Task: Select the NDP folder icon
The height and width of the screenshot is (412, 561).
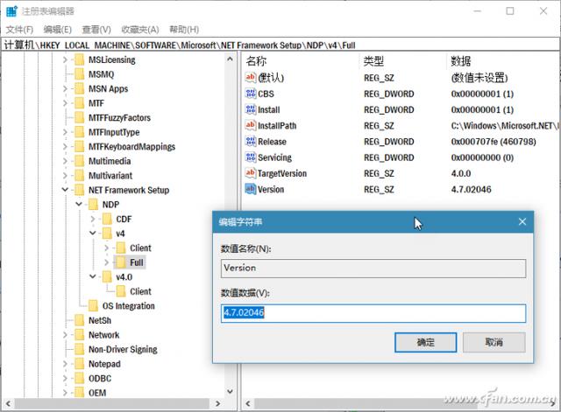Action: click(93, 205)
